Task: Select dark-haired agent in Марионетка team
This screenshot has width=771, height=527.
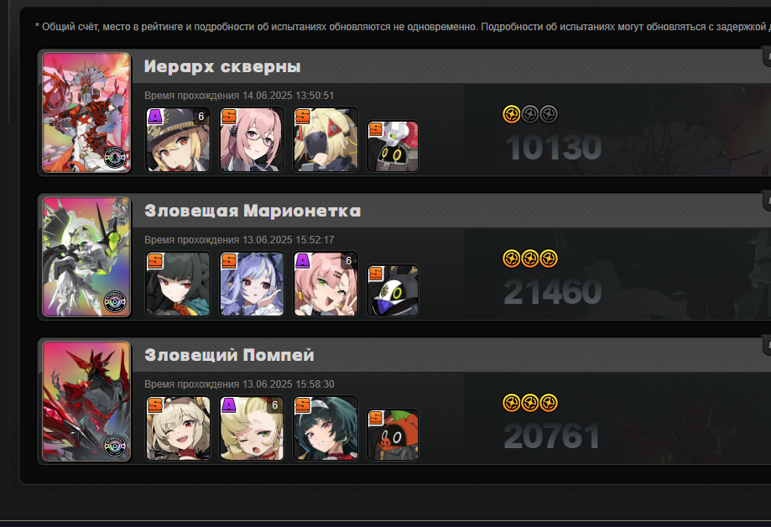Action: (x=178, y=284)
